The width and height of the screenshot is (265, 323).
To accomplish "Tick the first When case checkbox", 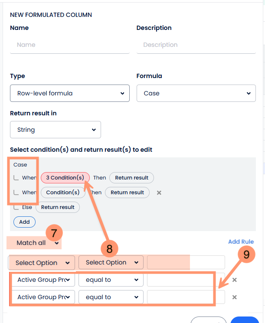I will pyautogui.click(x=16, y=178).
